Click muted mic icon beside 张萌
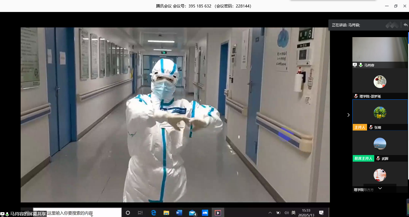 371,127
